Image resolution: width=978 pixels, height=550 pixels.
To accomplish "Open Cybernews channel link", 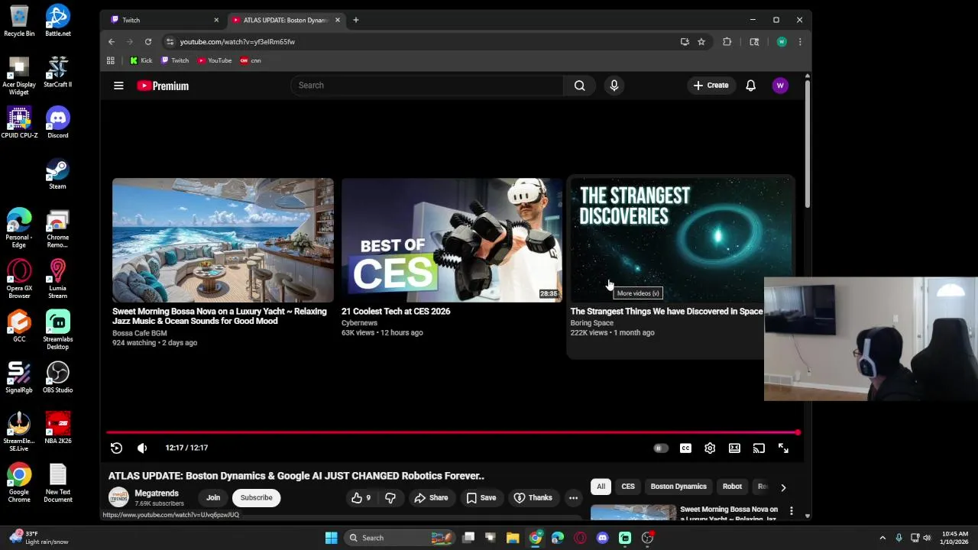I will point(359,323).
